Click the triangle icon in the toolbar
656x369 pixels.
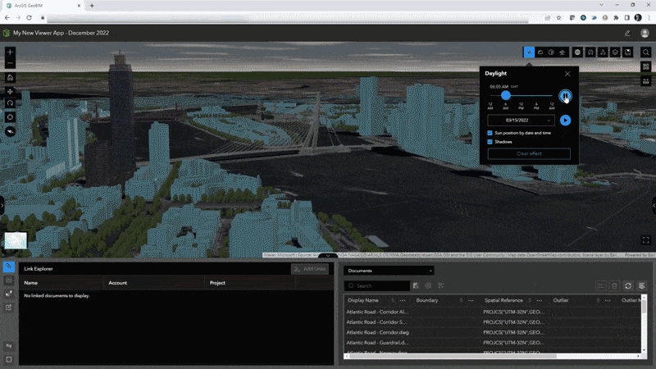point(603,52)
